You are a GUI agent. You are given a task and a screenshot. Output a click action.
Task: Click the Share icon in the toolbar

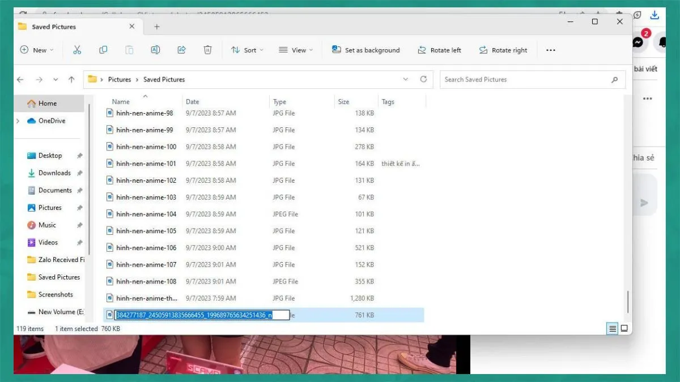click(181, 50)
